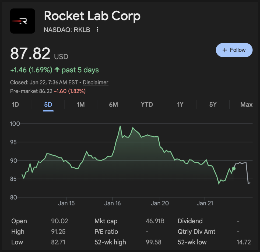The width and height of the screenshot is (260, 252).
Task: Click the Jan 21 axis label
Action: pyautogui.click(x=205, y=203)
